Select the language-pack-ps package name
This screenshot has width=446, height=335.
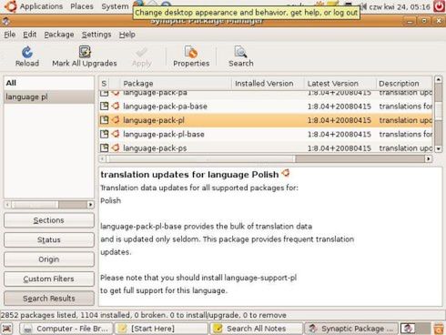[155, 148]
